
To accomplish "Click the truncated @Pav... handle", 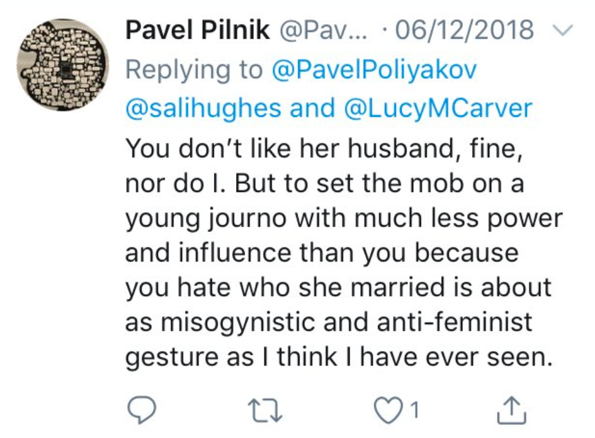I will point(324,30).
